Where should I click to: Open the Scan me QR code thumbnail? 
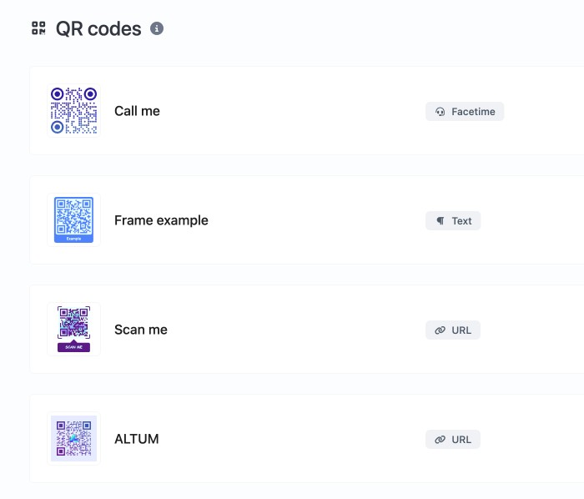[73, 330]
